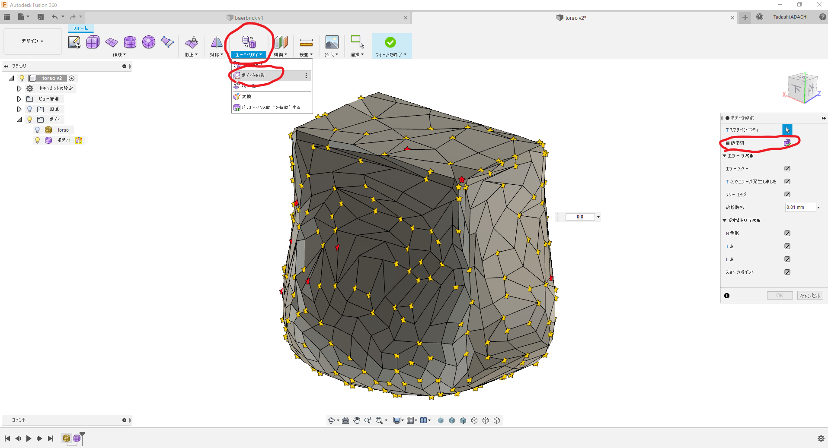Click the Finish Form green checkmark
This screenshot has width=828, height=448.
390,42
